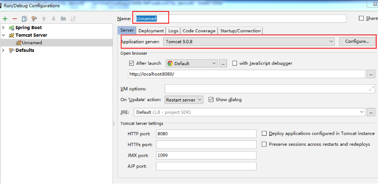
Task: Click the HTTP port field showing 8080
Action: coord(206,134)
